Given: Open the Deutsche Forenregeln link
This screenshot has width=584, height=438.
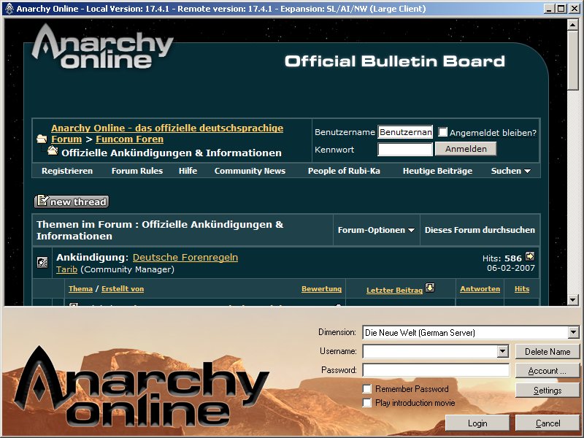Looking at the screenshot, I should point(185,258).
